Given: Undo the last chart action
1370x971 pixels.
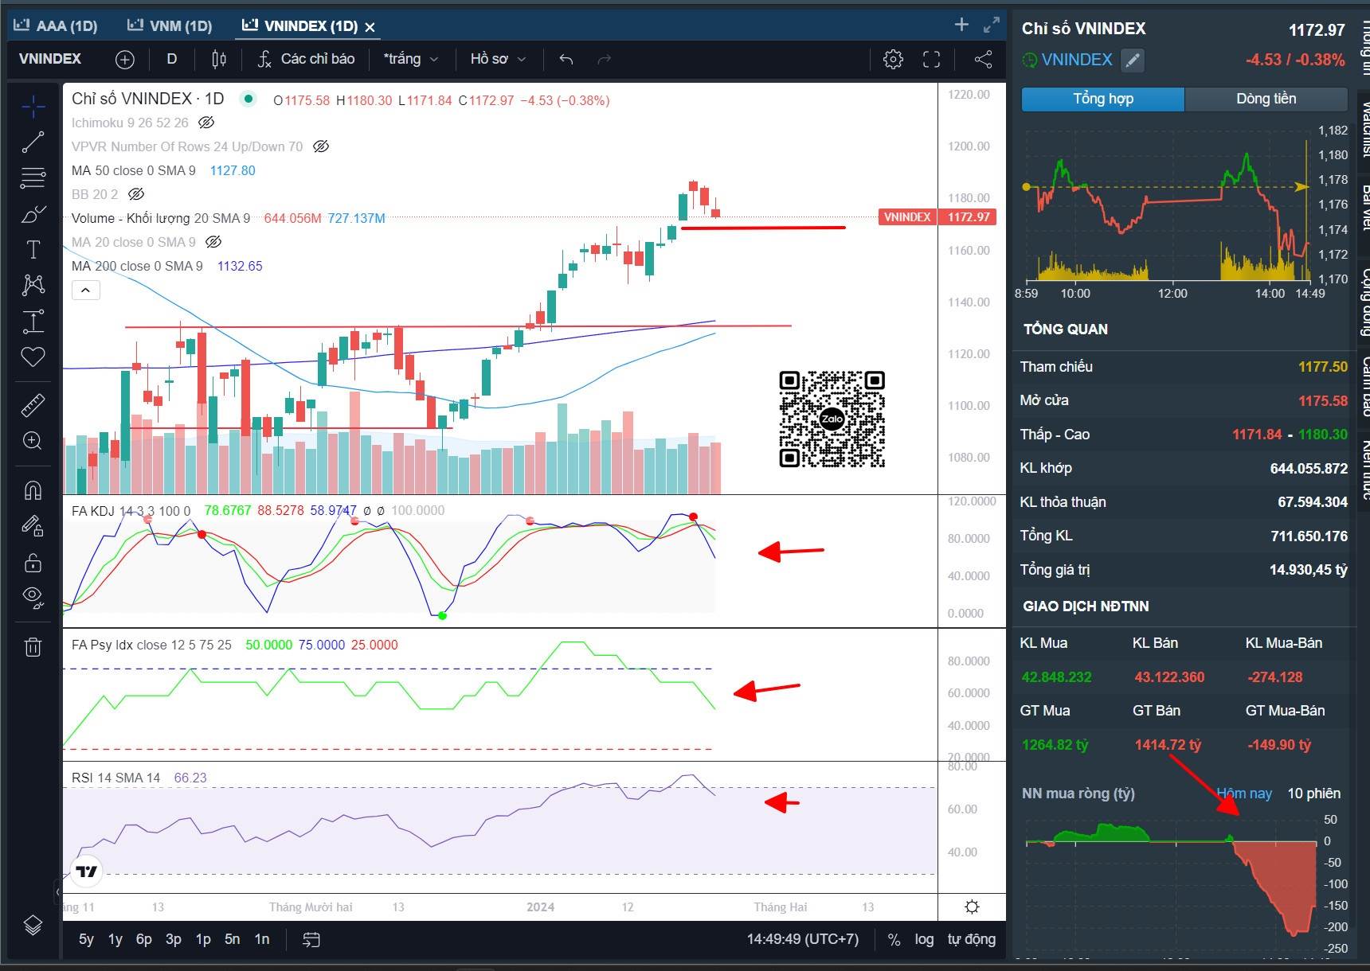Looking at the screenshot, I should 566,59.
